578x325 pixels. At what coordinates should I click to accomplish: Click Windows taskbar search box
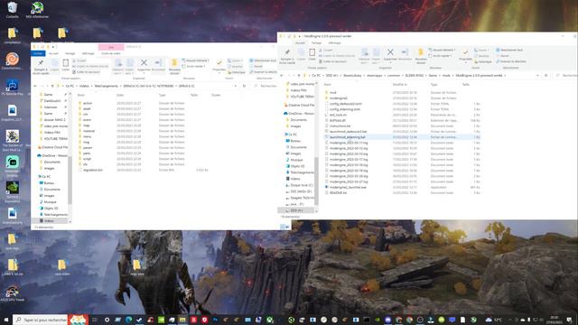(x=41, y=320)
